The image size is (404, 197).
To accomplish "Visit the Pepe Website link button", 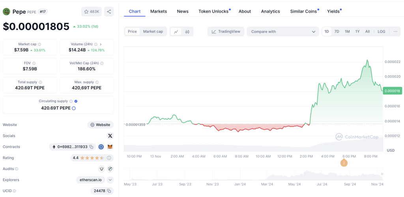I will [x=101, y=125].
